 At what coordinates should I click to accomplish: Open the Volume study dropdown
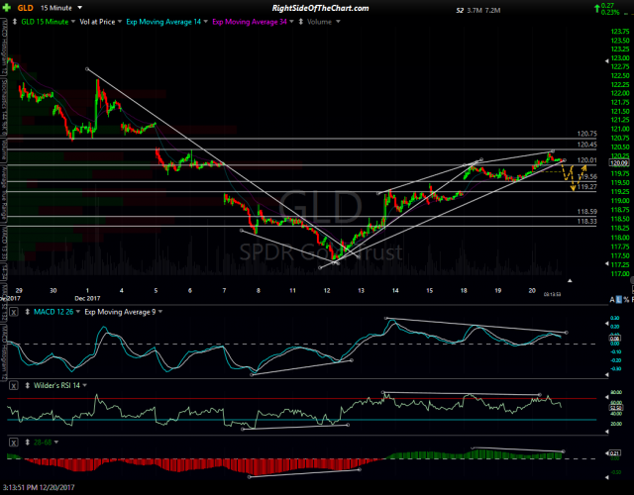click(x=338, y=22)
